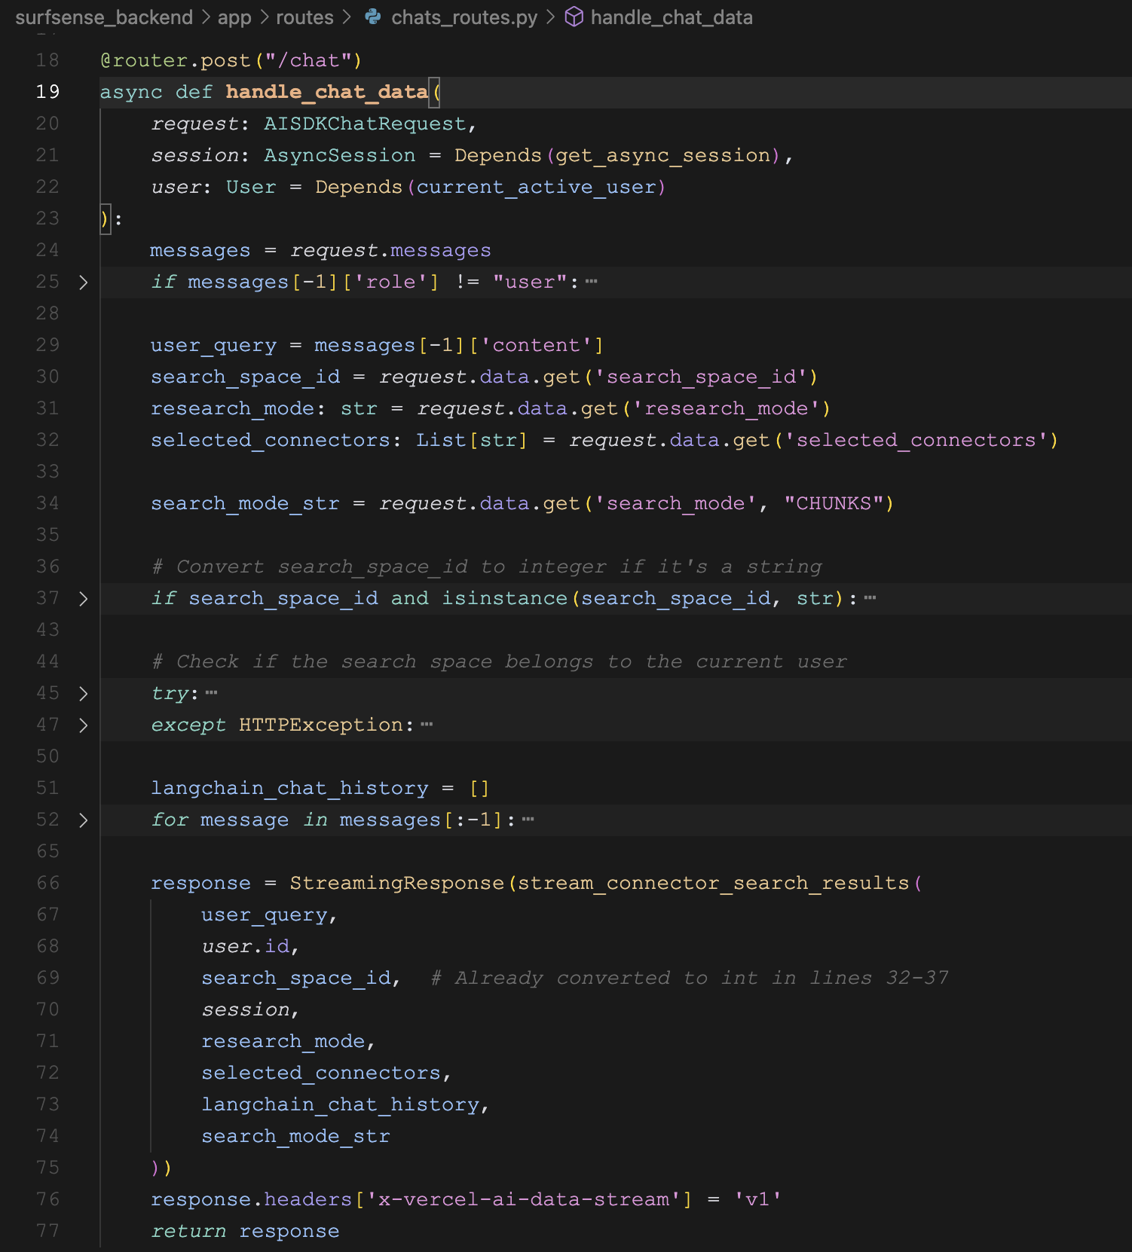Click the fold ellipsis after except HTTPException:
Screen dimensions: 1132x1252
click(427, 725)
